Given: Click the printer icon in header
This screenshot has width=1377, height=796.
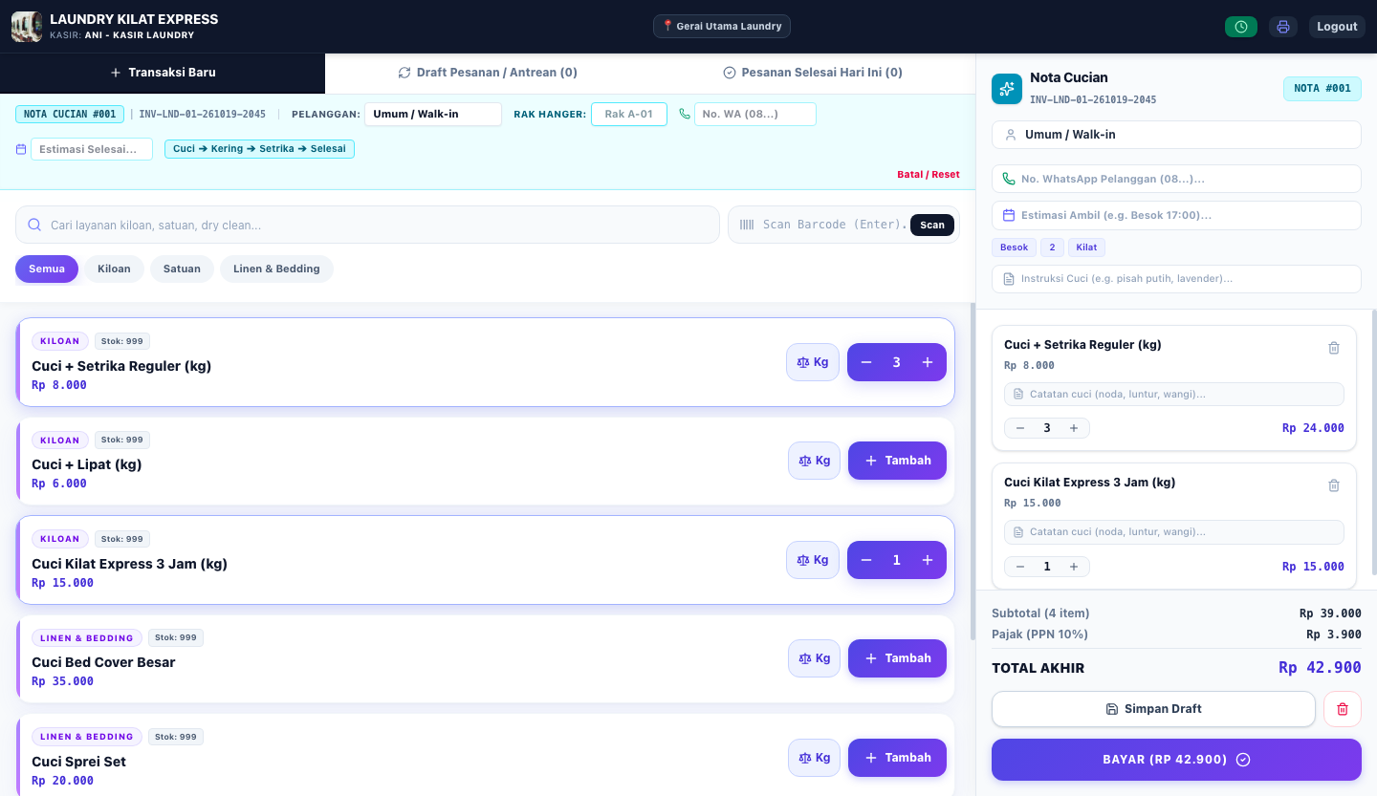Looking at the screenshot, I should (x=1283, y=27).
